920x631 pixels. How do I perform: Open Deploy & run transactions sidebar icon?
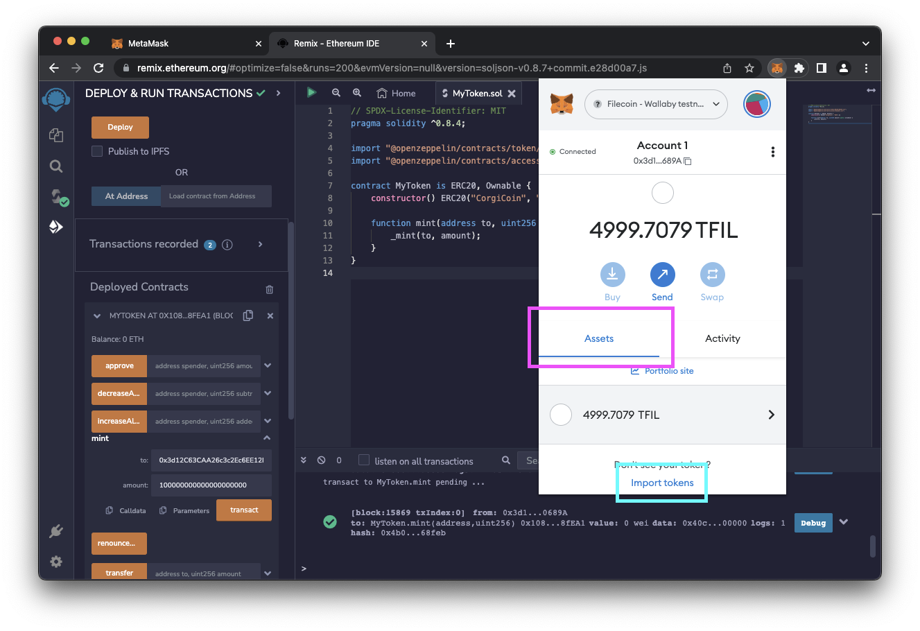click(56, 227)
